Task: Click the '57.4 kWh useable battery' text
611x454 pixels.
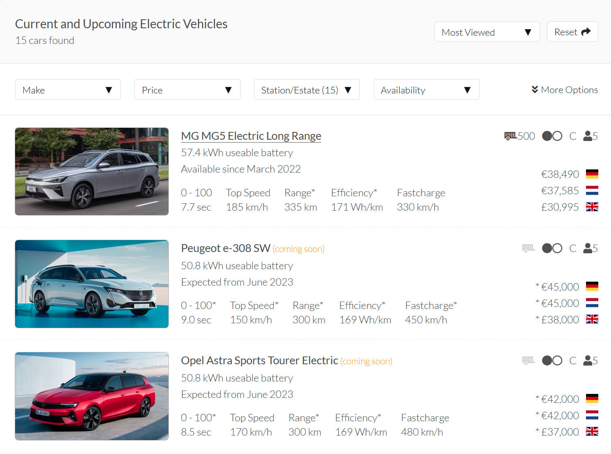Action: 237,153
